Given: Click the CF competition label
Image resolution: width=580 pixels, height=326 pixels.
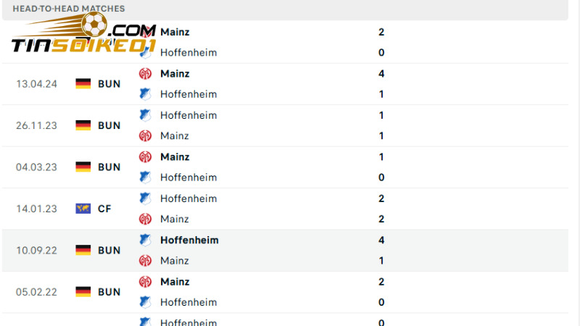Looking at the screenshot, I should click(104, 209).
